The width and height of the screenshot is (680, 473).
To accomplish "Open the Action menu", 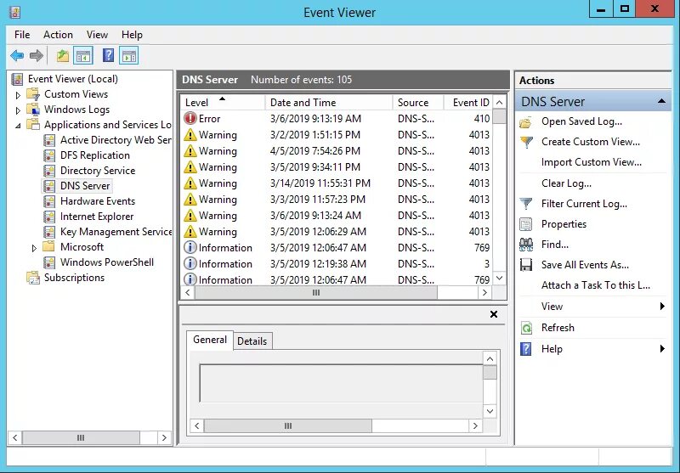I will pyautogui.click(x=58, y=35).
